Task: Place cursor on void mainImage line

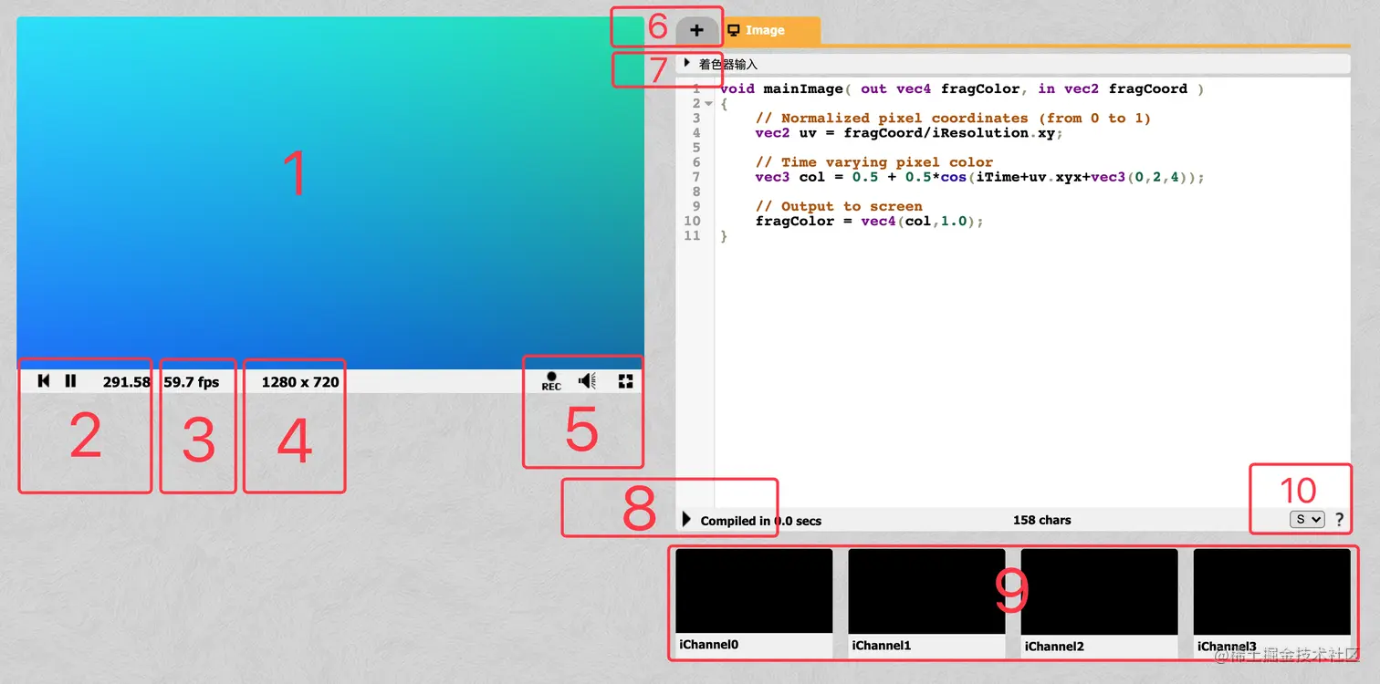Action: [961, 88]
